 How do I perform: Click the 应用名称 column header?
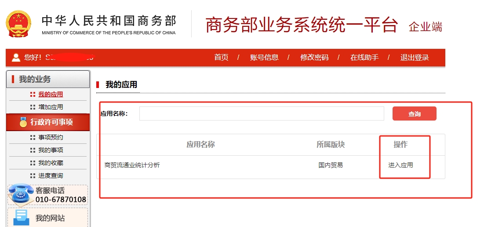click(200, 145)
